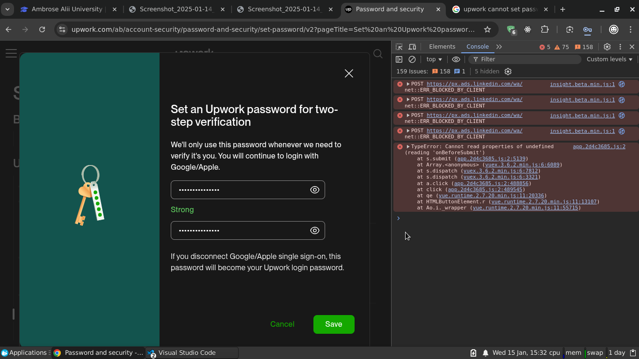Click into the first password input field
Viewport: 639px width, 359px height.
[248, 190]
